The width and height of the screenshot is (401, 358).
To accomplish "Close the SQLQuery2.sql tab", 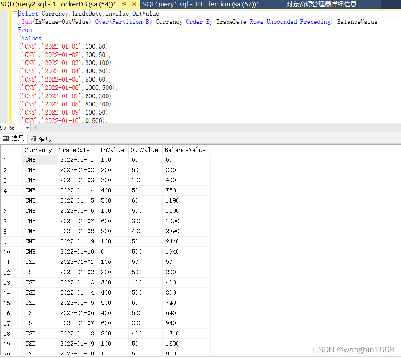I will [x=134, y=4].
